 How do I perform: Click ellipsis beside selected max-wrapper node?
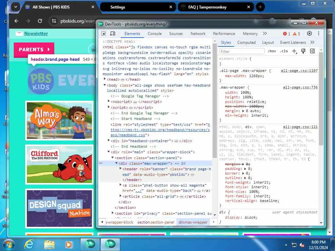pyautogui.click(x=101, y=163)
